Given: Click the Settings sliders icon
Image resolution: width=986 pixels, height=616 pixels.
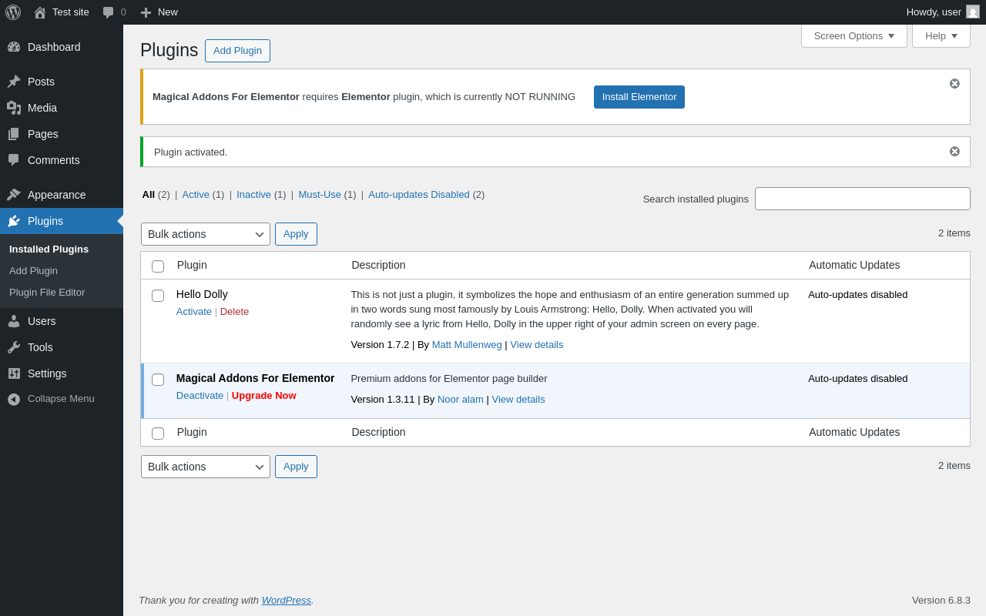Looking at the screenshot, I should (14, 373).
